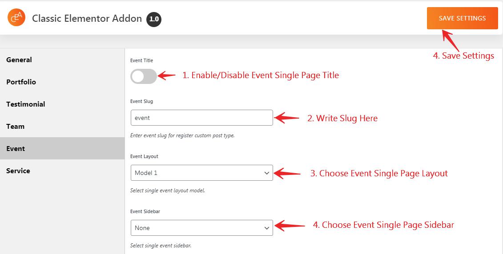Click the Event Layout label text
503x254 pixels.
(145, 156)
